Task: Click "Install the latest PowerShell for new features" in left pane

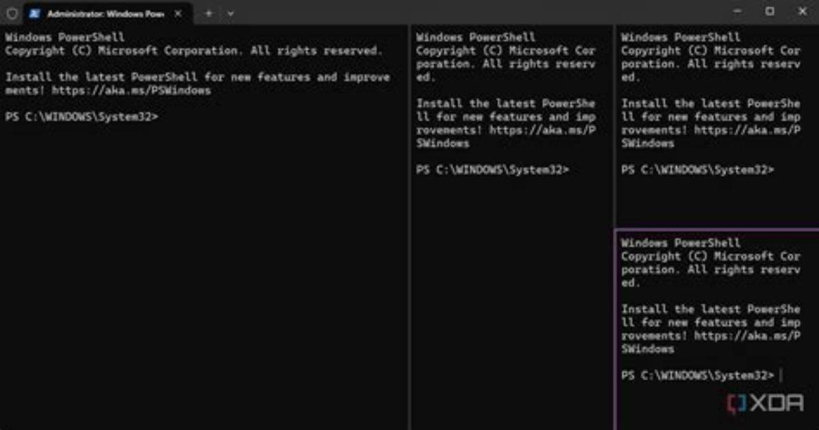Action: click(162, 77)
